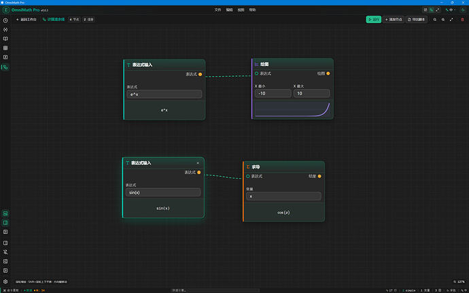Open the book library icon in sidebar
The width and height of the screenshot is (469, 293).
5,39
